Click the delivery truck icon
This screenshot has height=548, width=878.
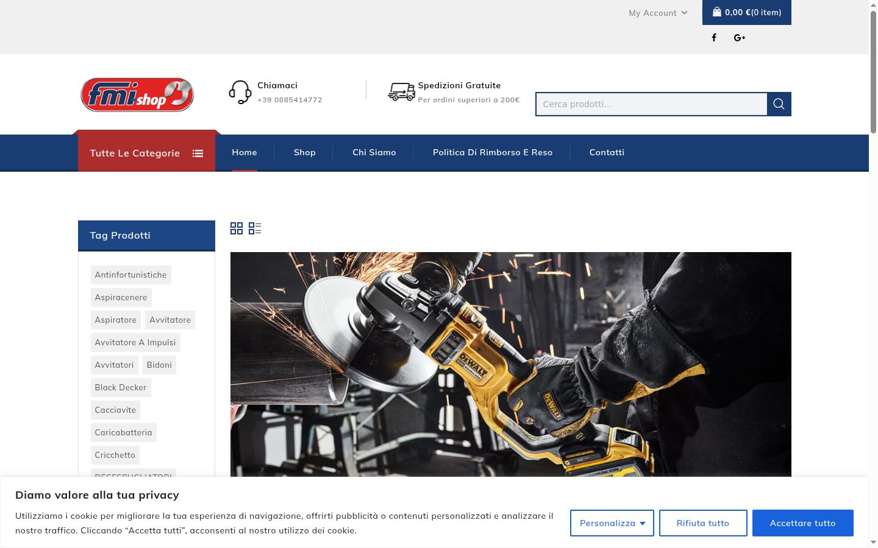[x=402, y=92]
